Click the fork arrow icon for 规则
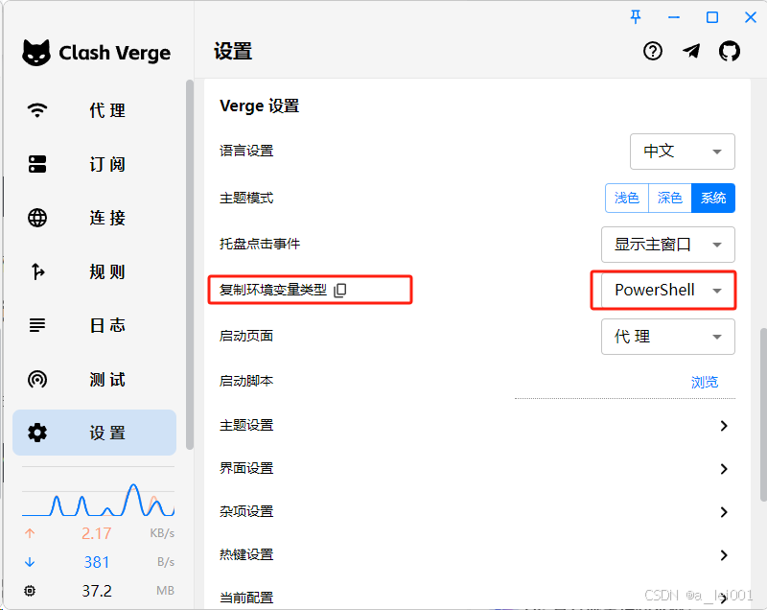The image size is (767, 610). pyautogui.click(x=38, y=271)
